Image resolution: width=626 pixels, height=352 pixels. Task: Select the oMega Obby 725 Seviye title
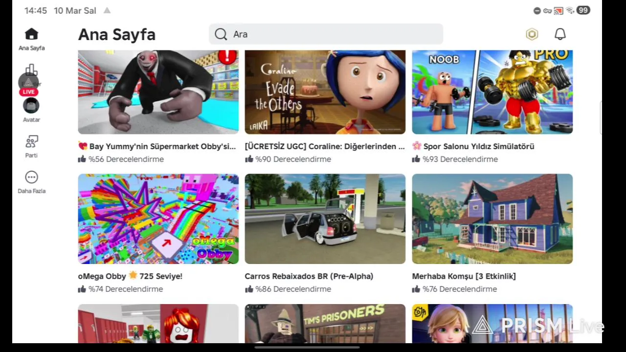coord(130,276)
